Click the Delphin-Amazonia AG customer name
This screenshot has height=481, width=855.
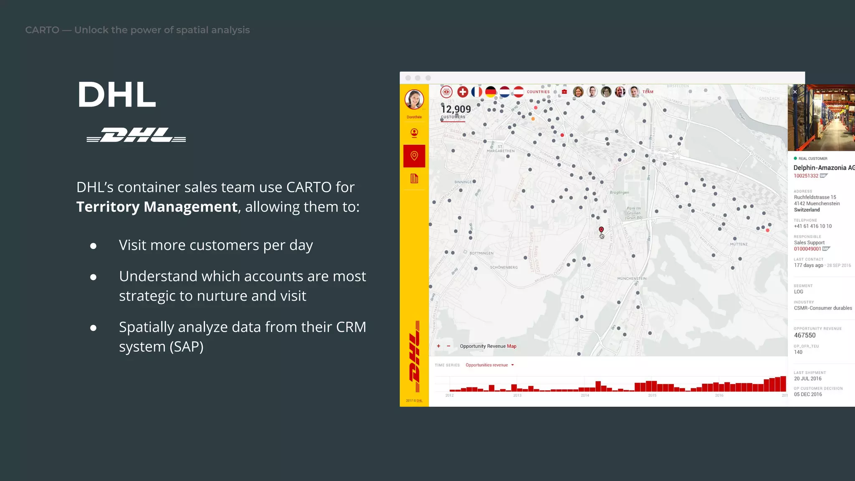click(824, 168)
